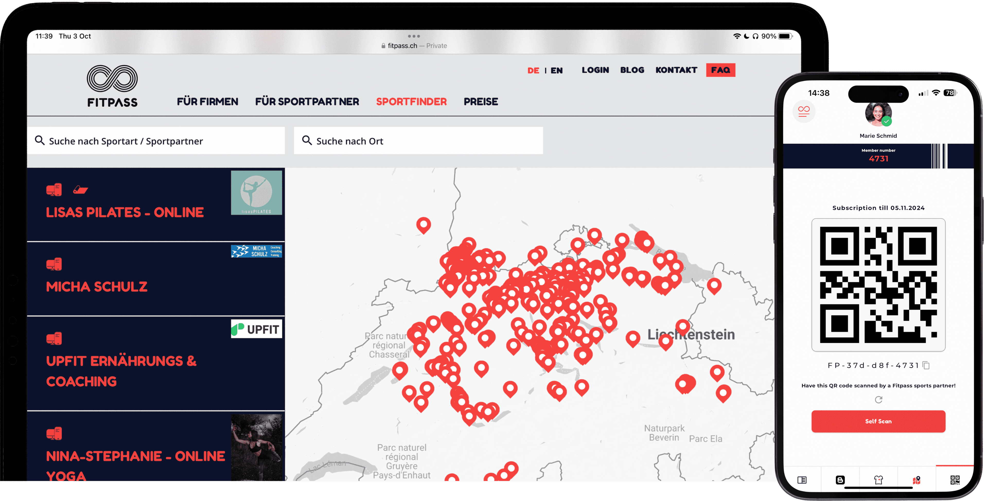Open the LOGIN page
Viewport: 988px width, 501px height.
pos(595,70)
